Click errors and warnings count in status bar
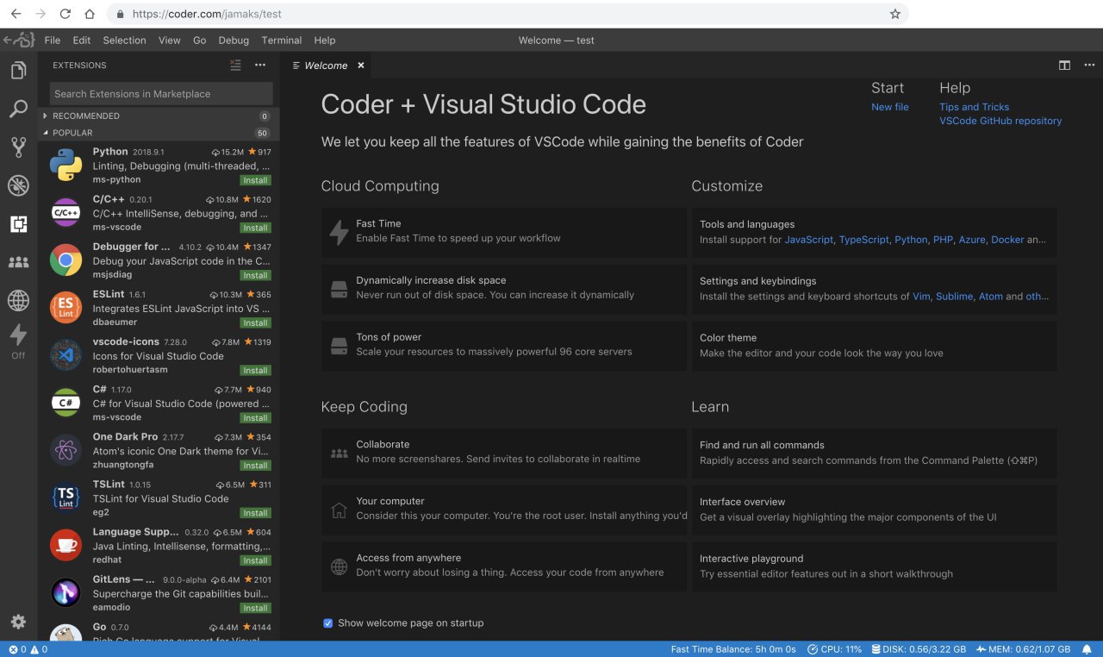 coord(28,649)
